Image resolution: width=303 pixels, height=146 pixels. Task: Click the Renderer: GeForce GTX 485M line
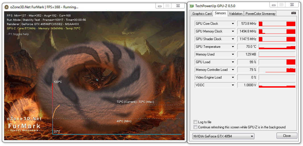43,24
